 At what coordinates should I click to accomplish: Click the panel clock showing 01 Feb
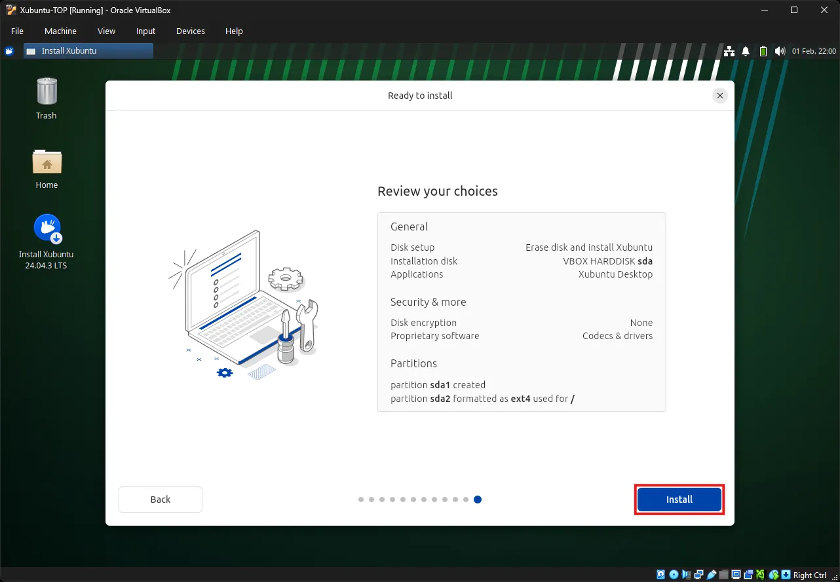tap(814, 51)
